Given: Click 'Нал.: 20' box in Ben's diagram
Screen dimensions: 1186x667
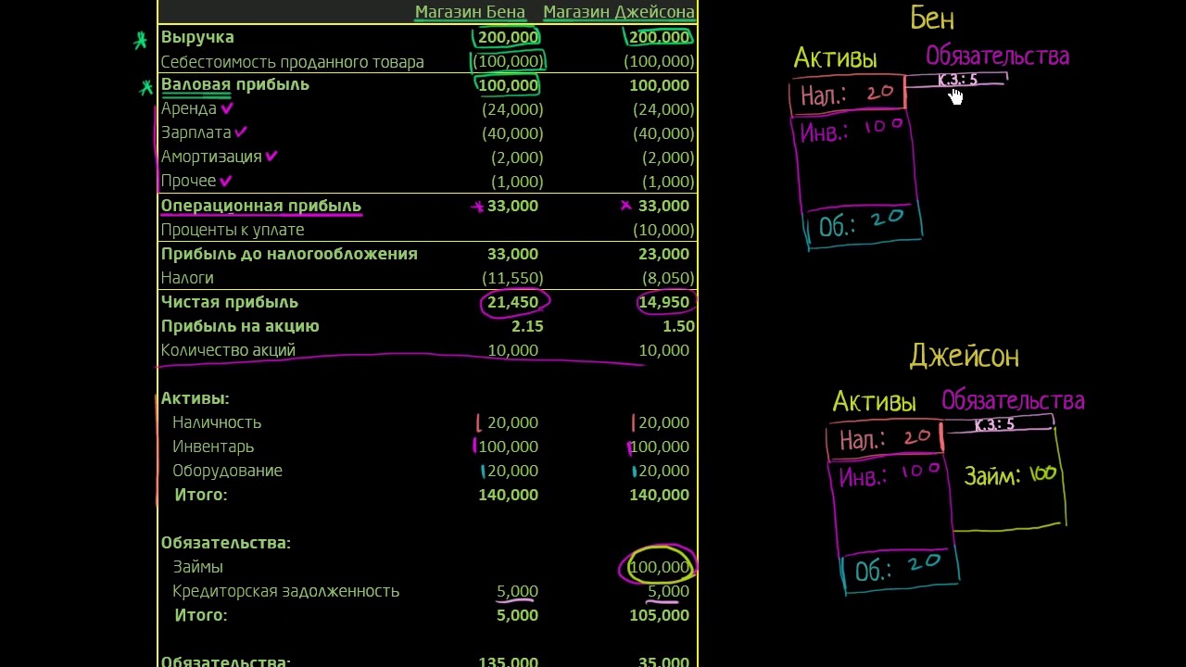Looking at the screenshot, I should pyautogui.click(x=847, y=94).
